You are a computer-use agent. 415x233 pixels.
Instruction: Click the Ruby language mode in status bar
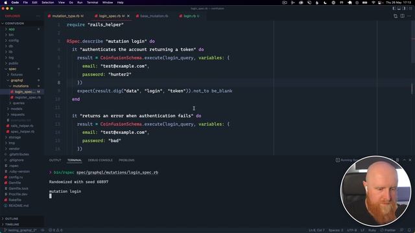point(372,230)
